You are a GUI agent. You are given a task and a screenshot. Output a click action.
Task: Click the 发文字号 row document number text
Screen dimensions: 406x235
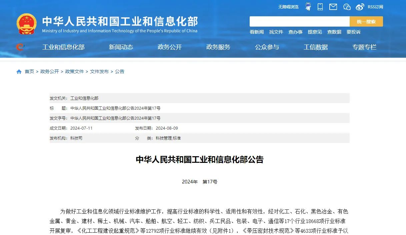click(x=115, y=118)
